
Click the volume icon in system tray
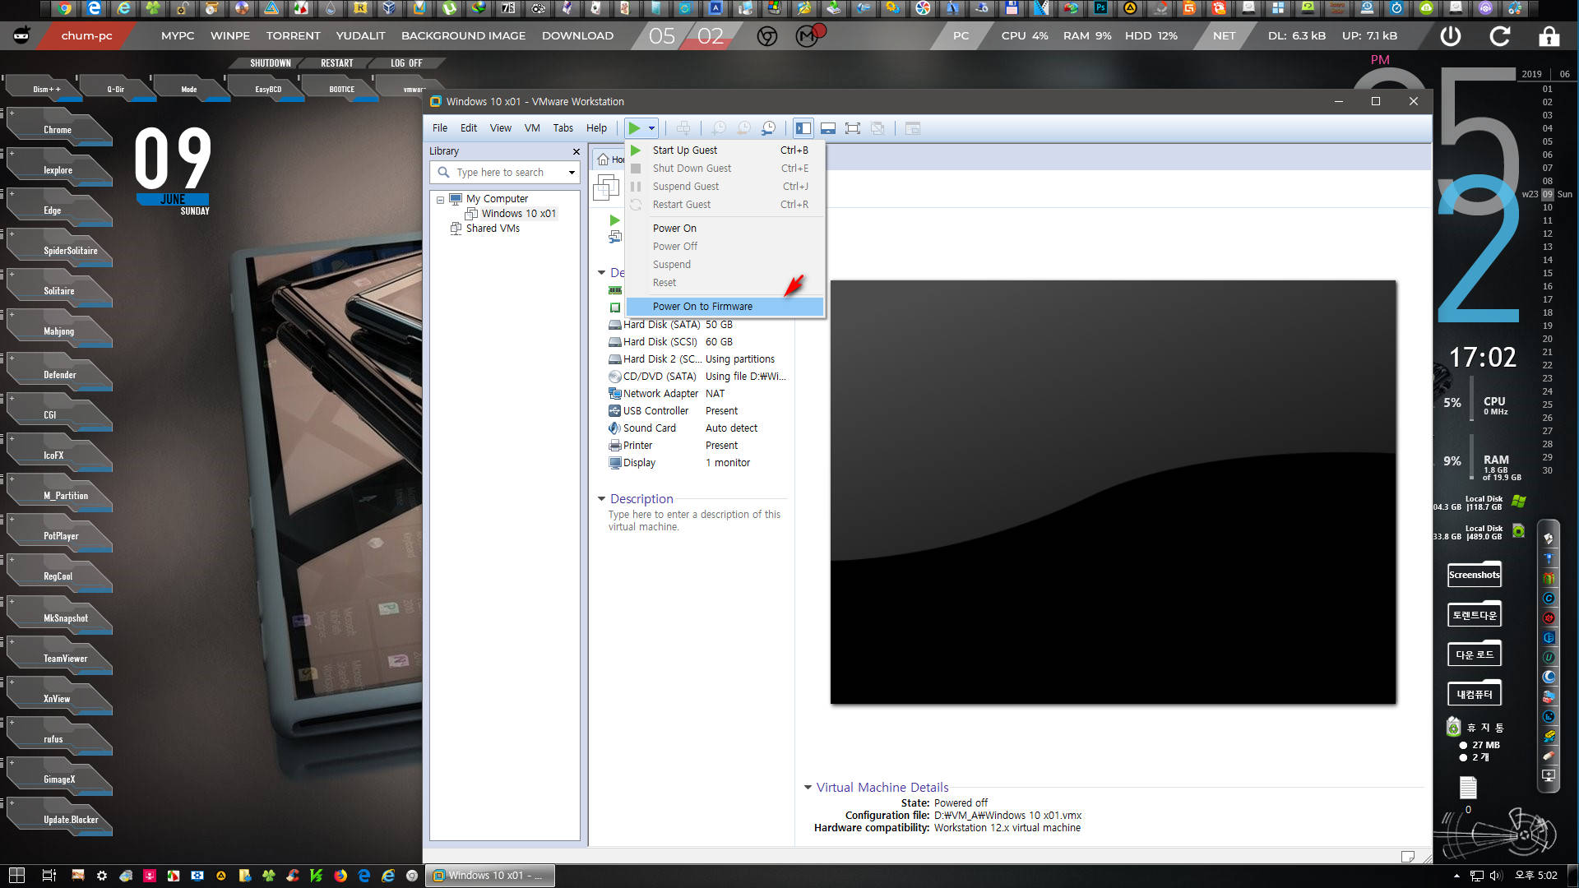pos(1495,876)
